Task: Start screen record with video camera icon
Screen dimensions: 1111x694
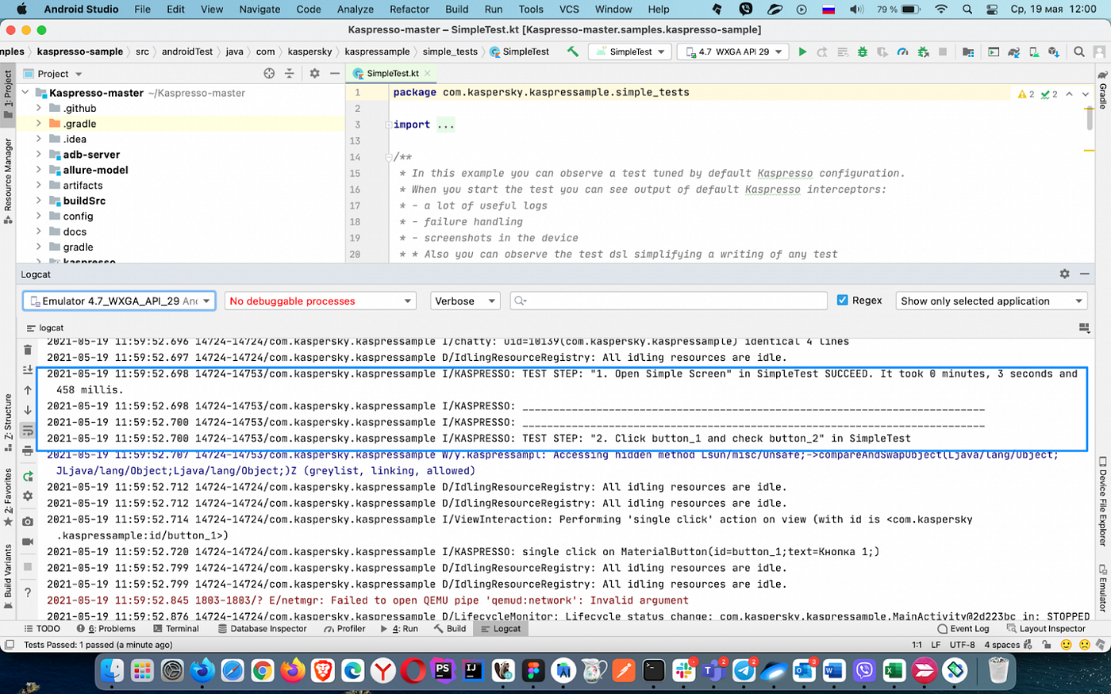Action: [x=28, y=542]
